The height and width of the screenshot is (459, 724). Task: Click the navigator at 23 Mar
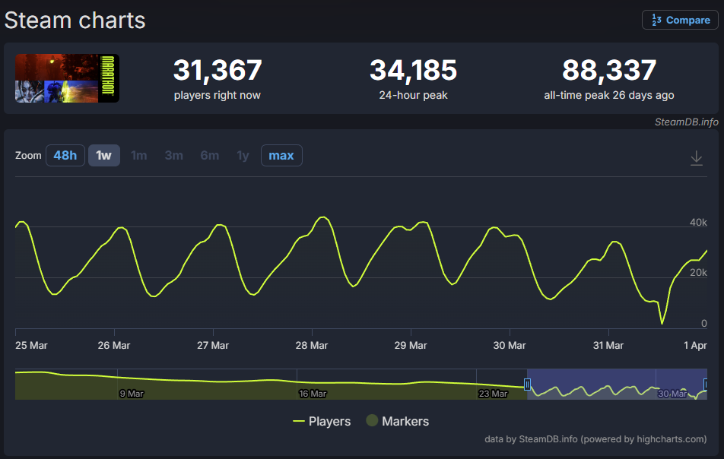(x=493, y=394)
